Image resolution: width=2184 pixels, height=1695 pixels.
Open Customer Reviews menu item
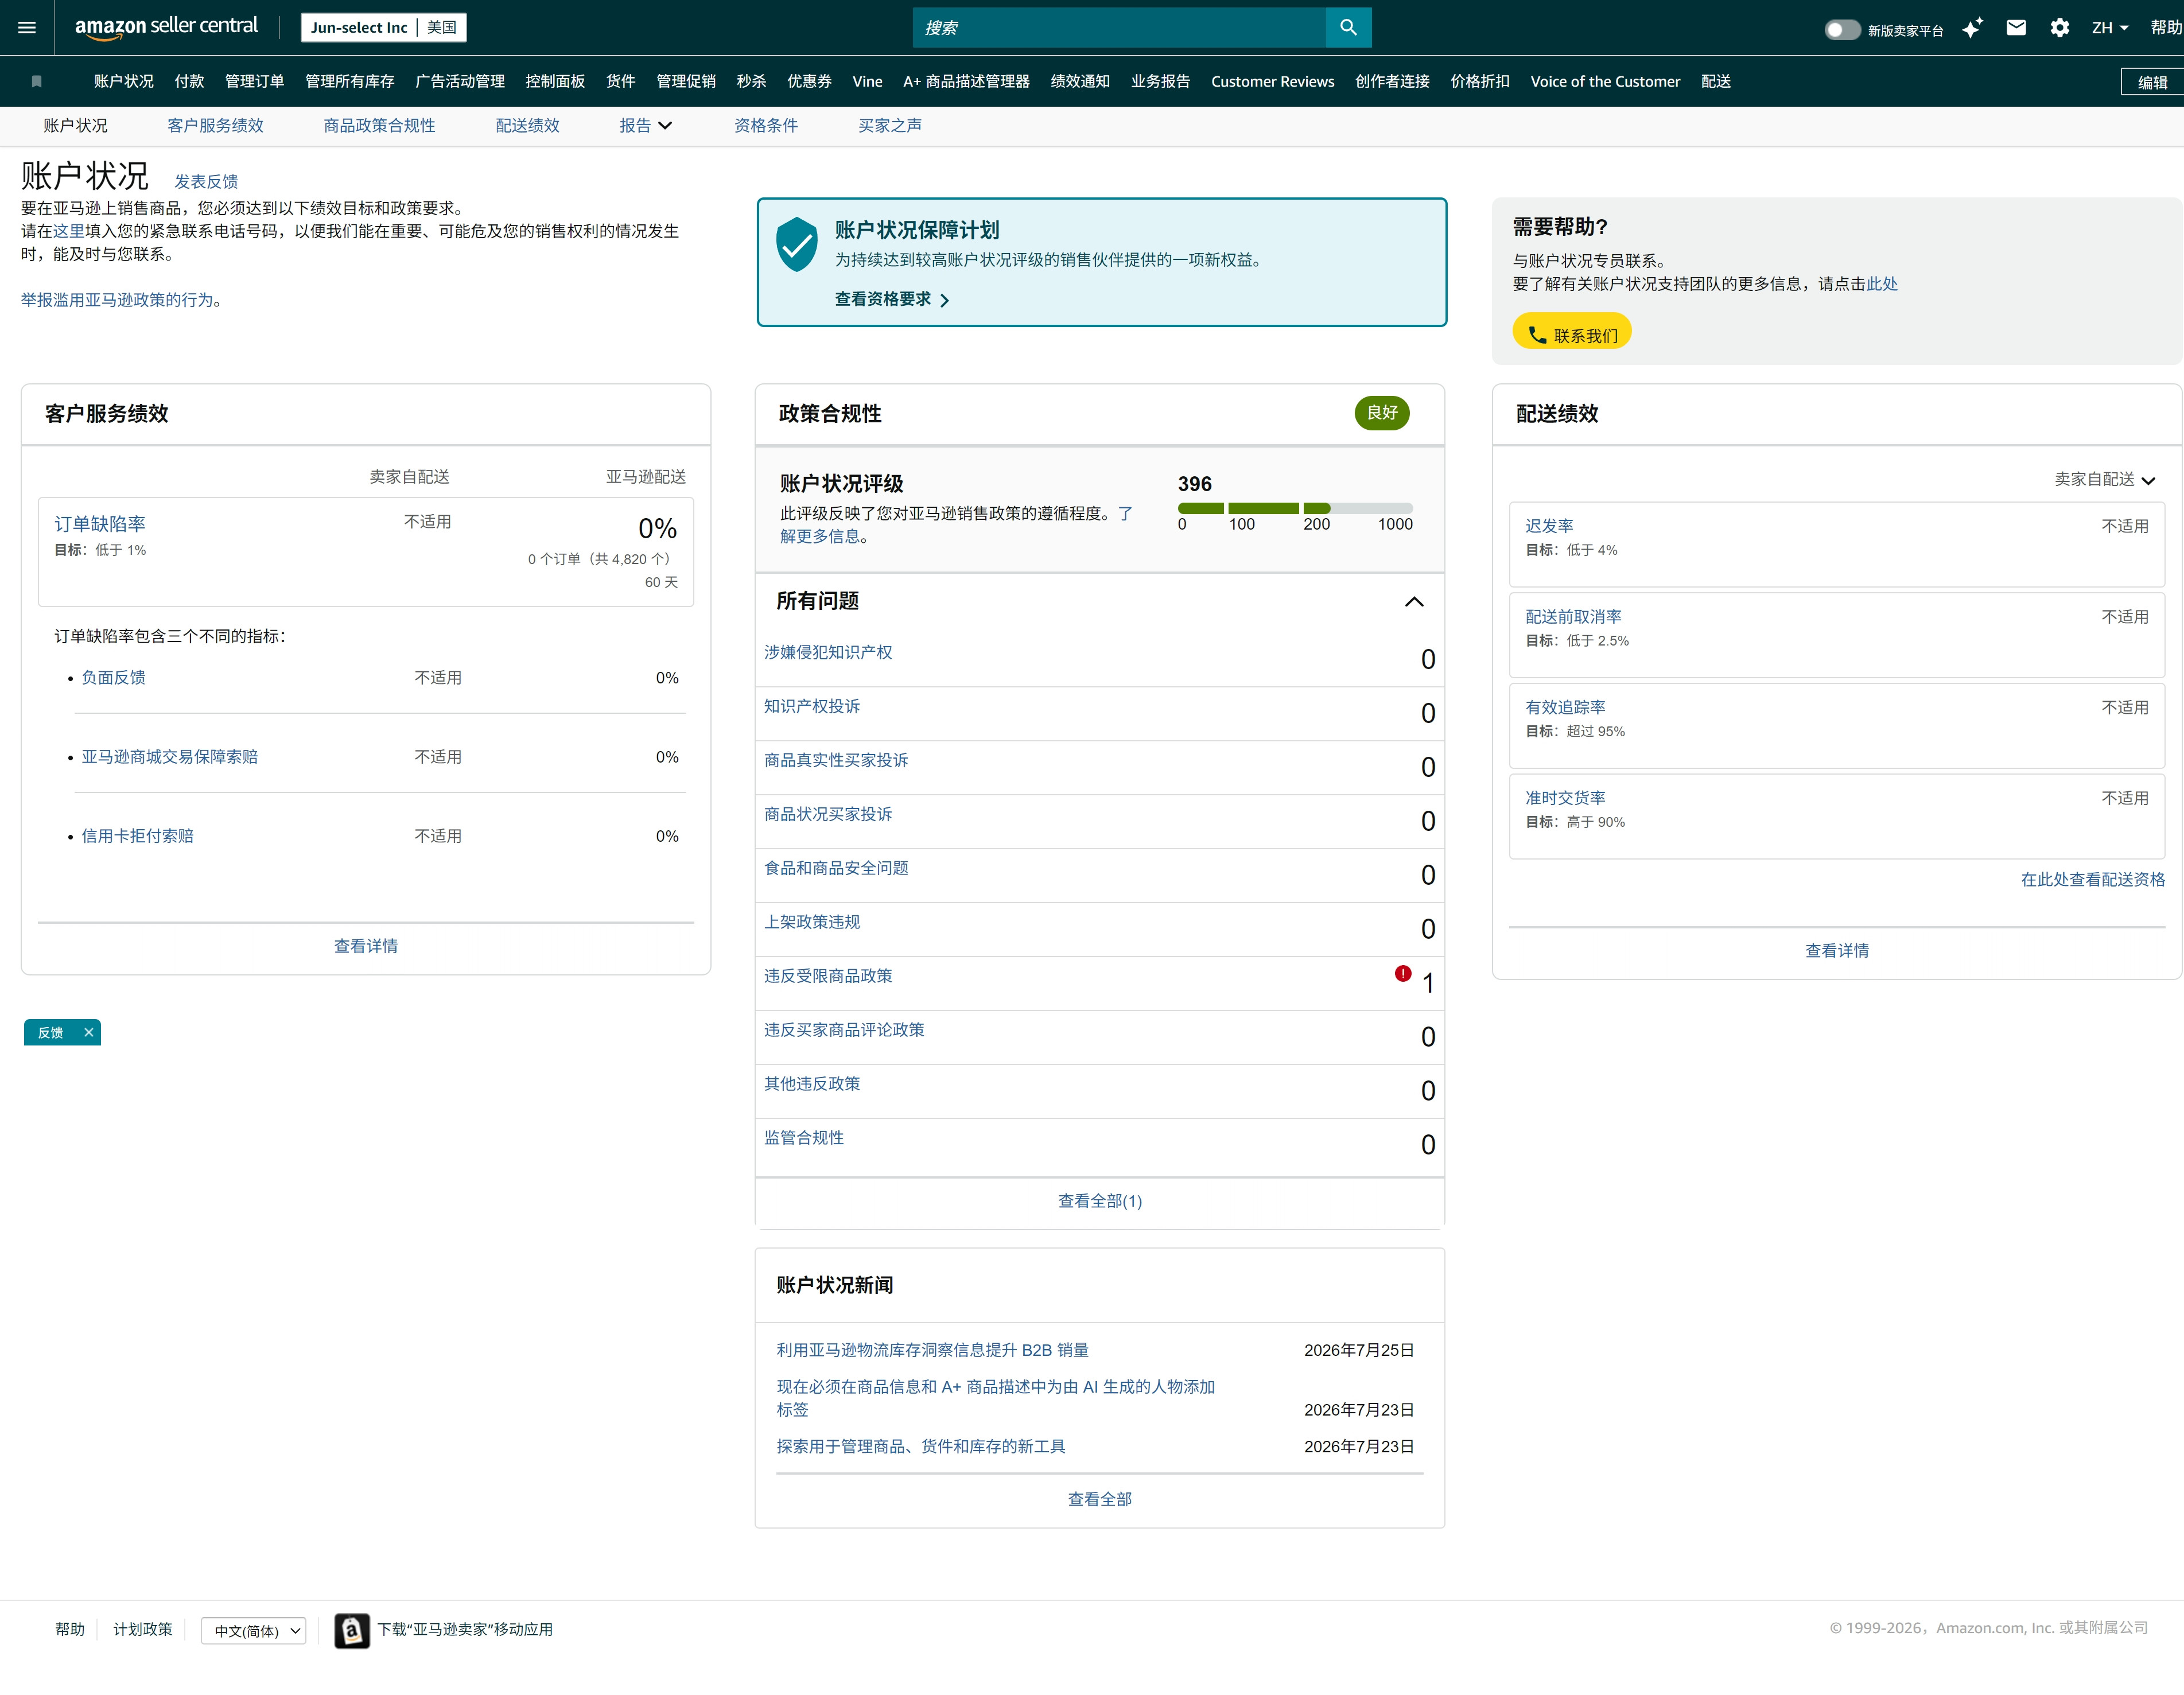pos(1272,82)
